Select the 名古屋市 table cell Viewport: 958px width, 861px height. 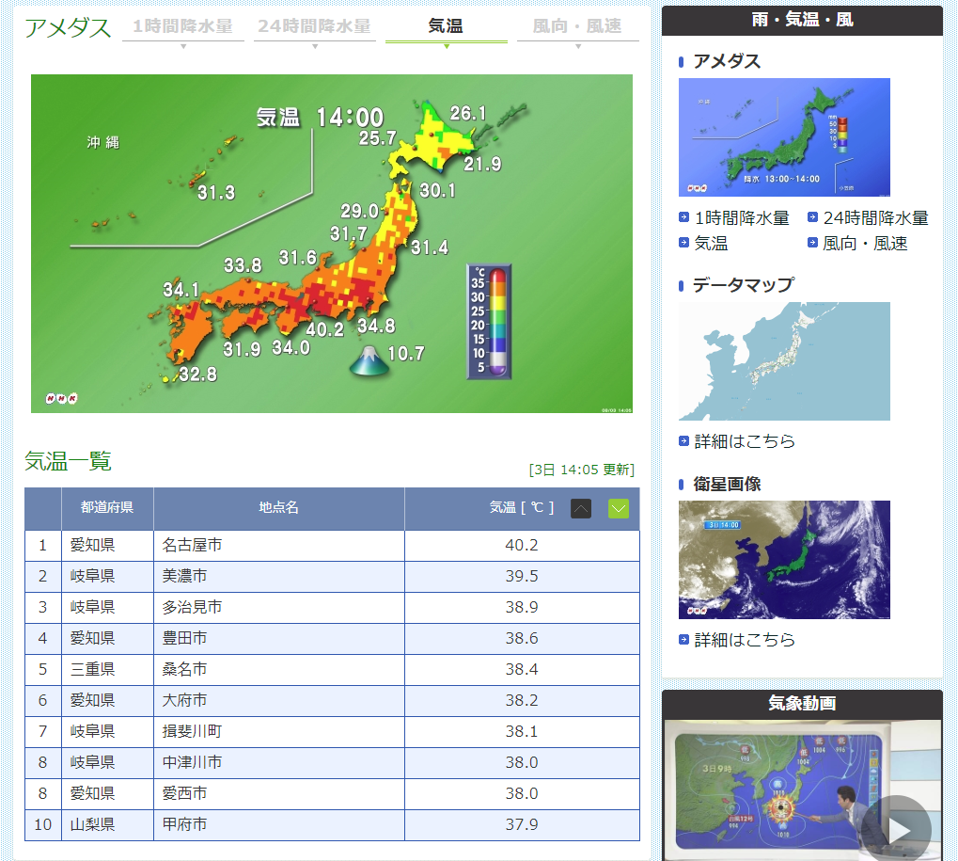pos(279,546)
